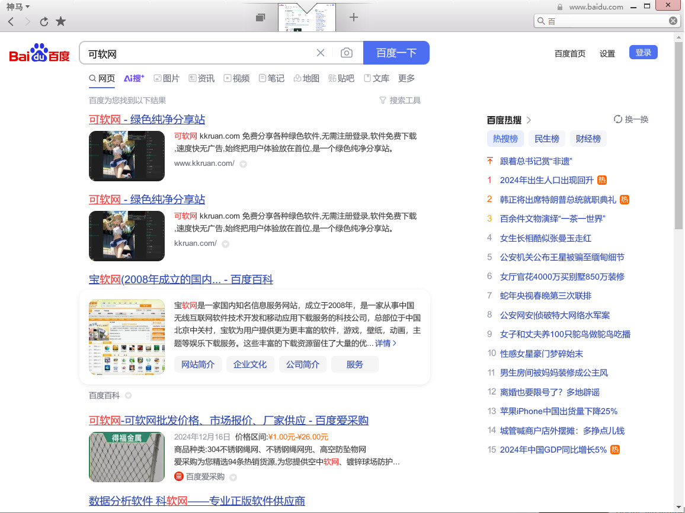Select the 财经榜 hot list tab
The width and height of the screenshot is (685, 513).
tap(588, 139)
